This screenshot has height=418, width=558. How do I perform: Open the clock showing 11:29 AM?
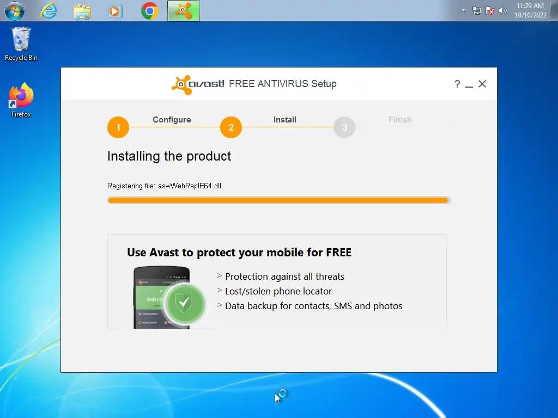point(530,10)
